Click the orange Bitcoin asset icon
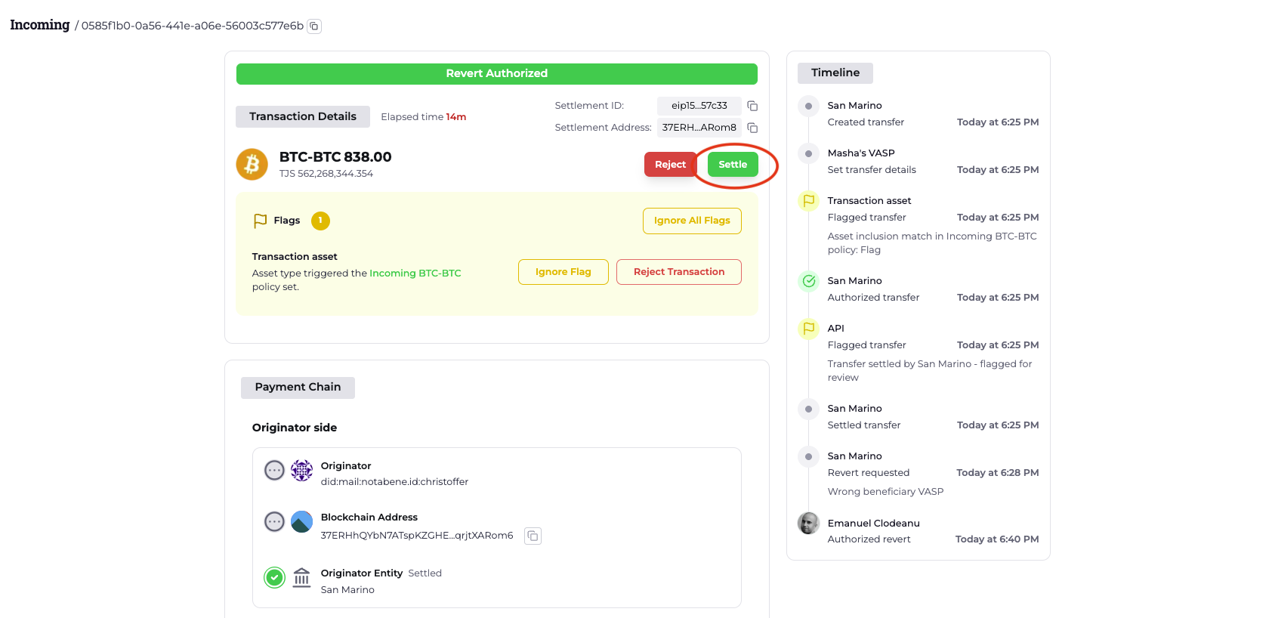The image size is (1269, 618). coord(252,164)
